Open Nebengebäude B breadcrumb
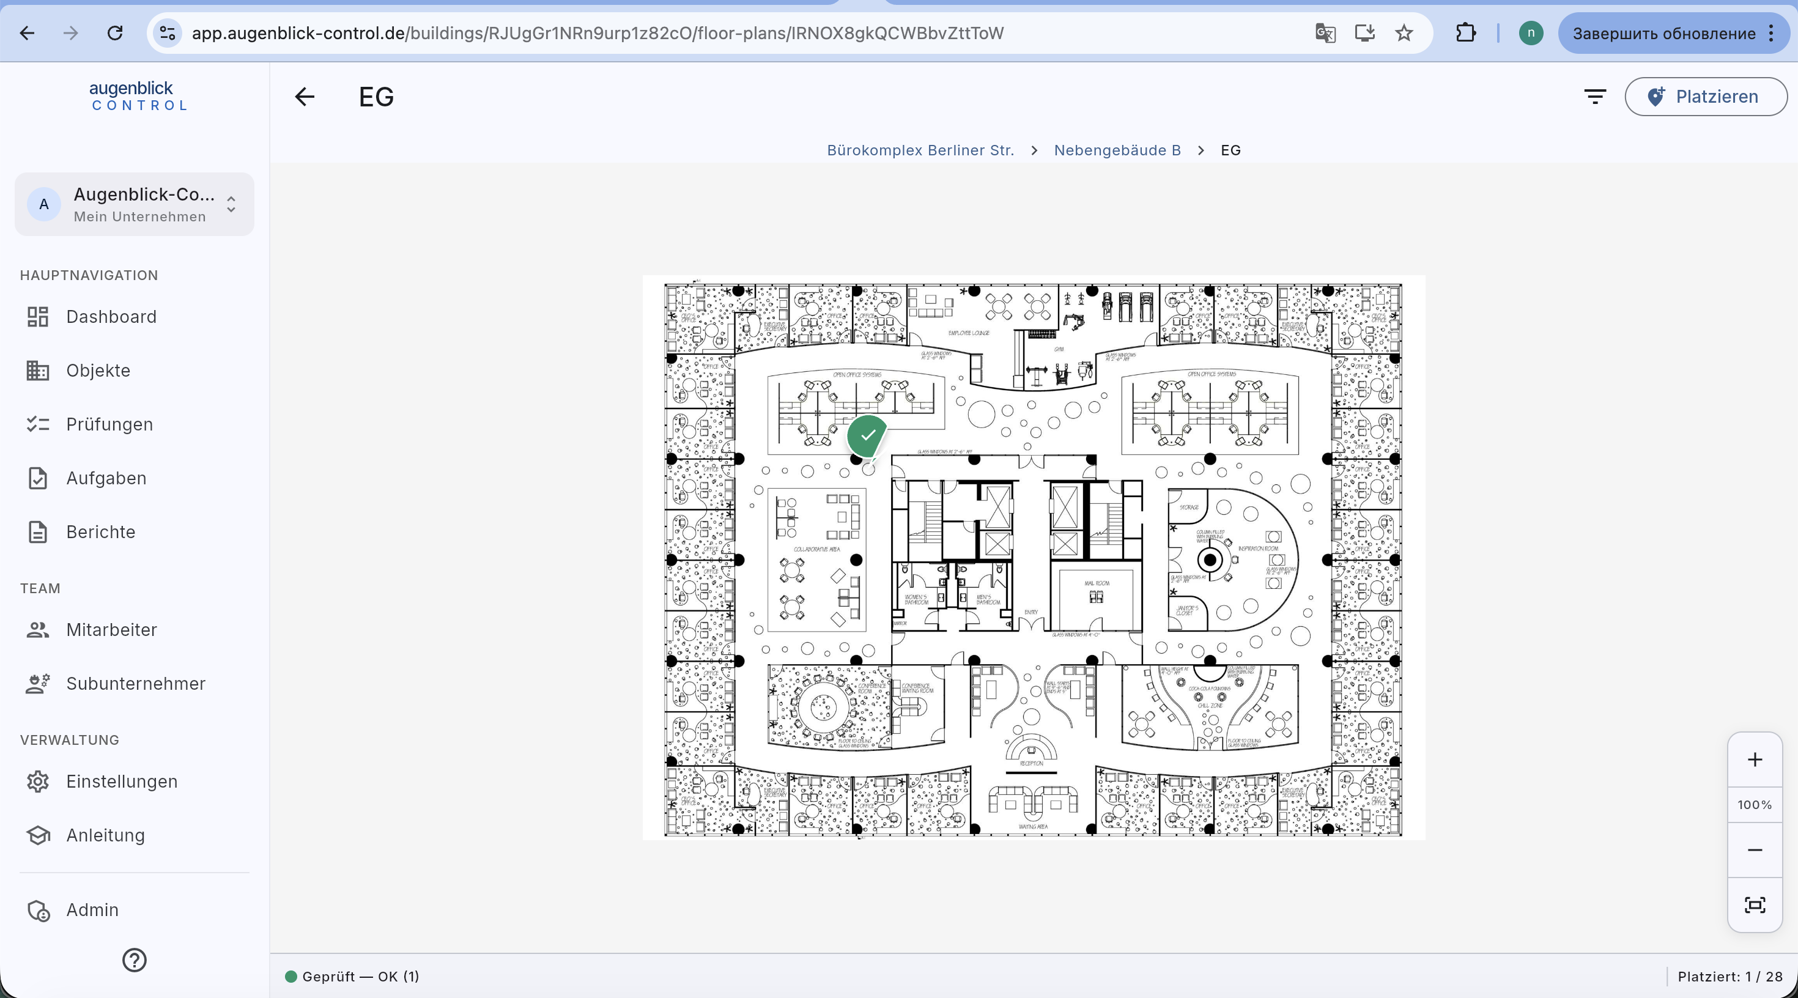This screenshot has height=998, width=1798. (1117, 150)
